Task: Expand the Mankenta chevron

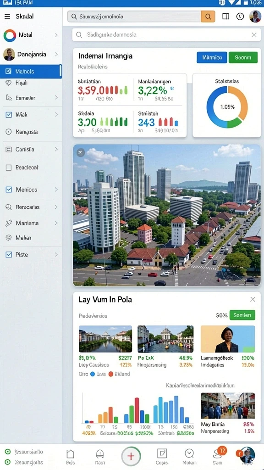Action: 56,223
